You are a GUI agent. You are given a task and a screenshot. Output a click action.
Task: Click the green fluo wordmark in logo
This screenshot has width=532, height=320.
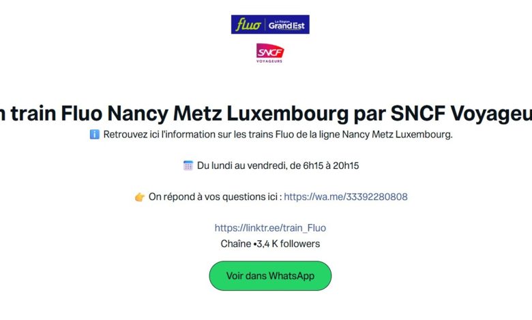pos(248,25)
